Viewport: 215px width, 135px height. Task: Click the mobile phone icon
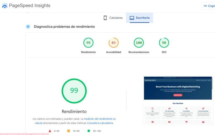point(105,18)
